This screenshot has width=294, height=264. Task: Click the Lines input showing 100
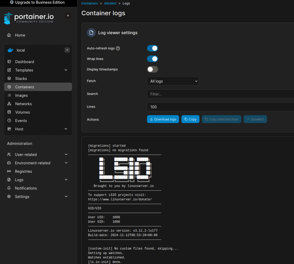pos(220,107)
